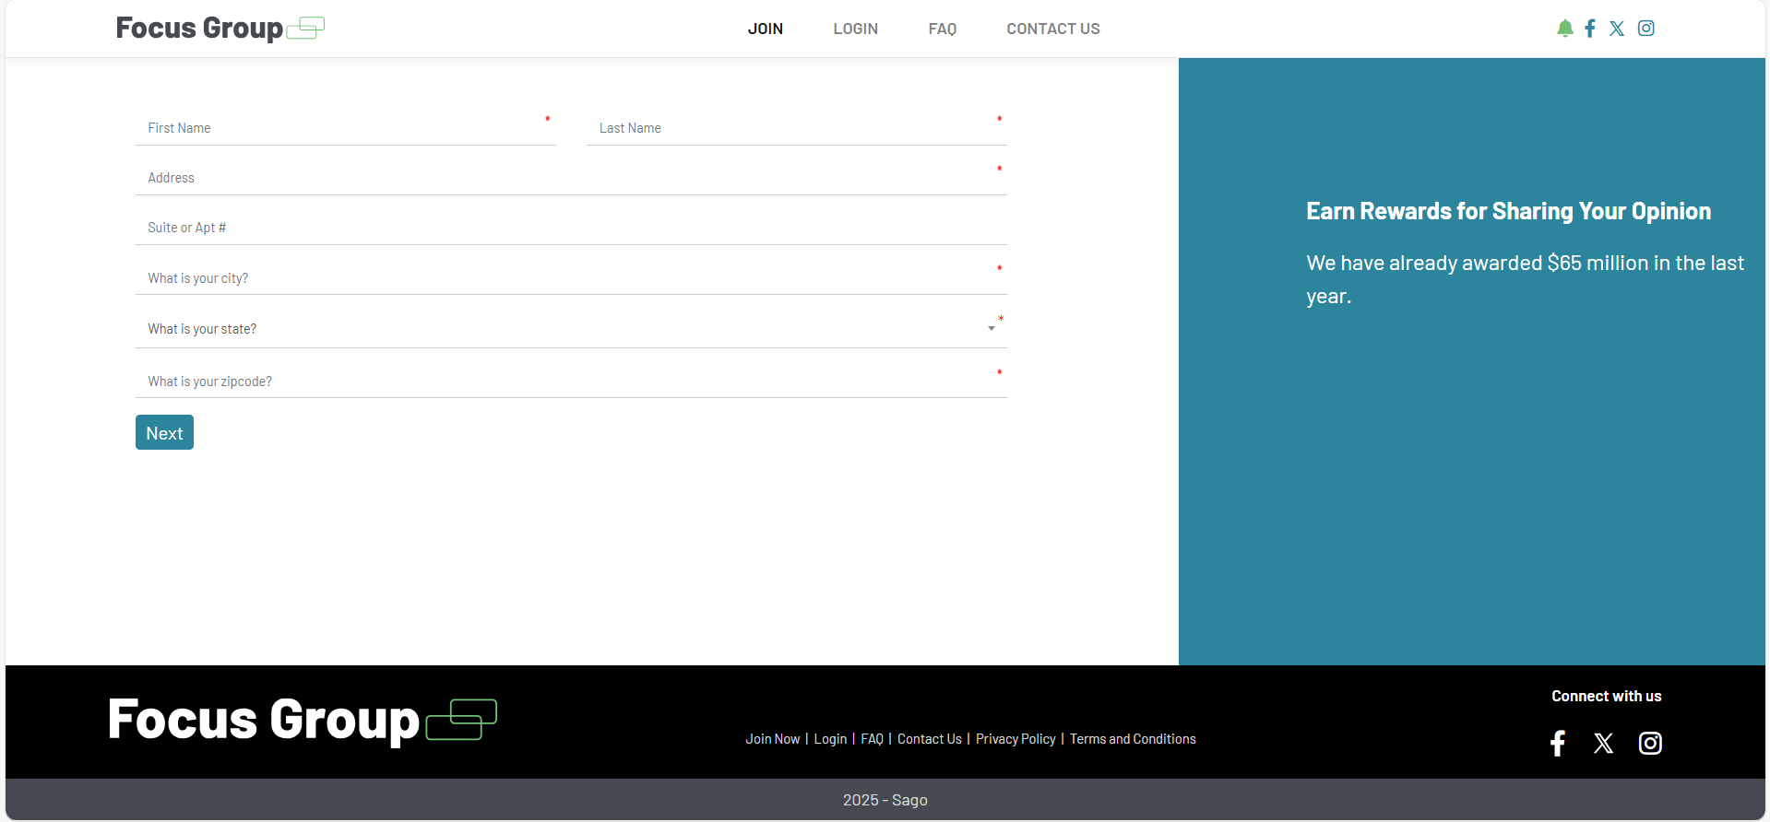
Task: Open the LOGIN menu item
Action: pos(856,29)
